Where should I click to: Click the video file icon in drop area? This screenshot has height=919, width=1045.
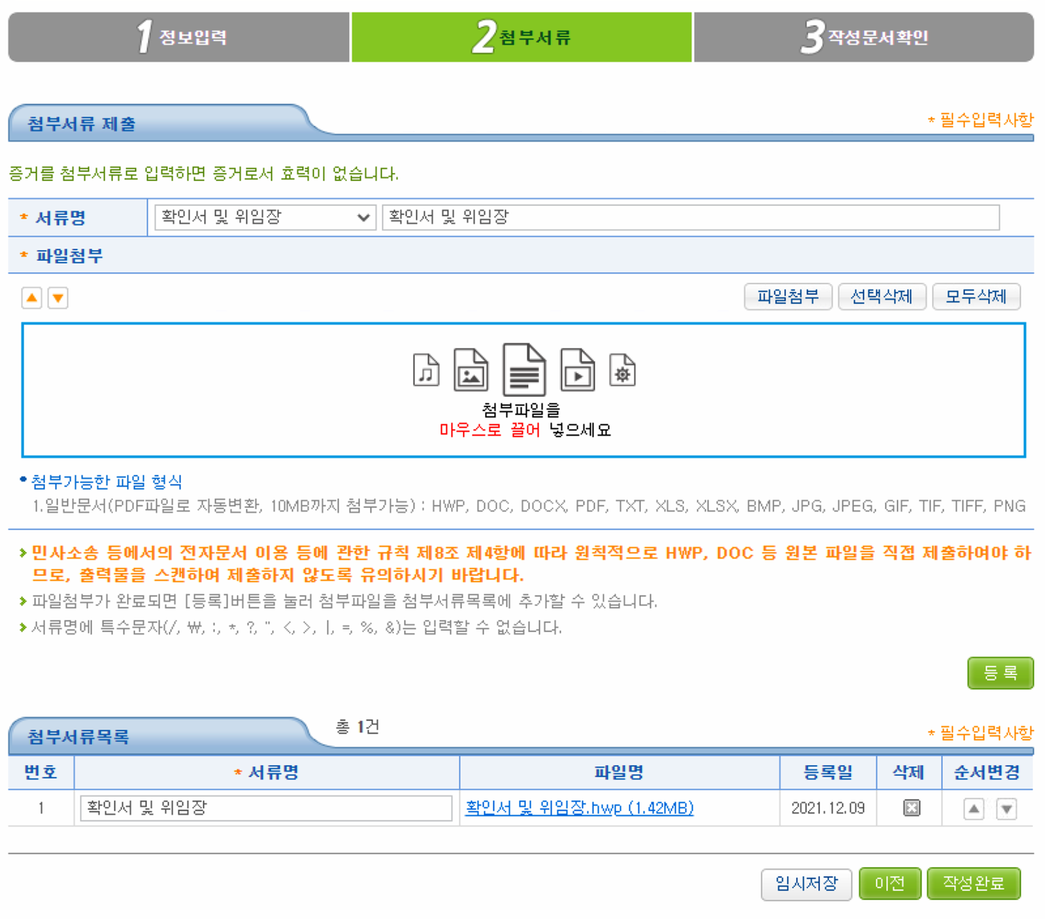577,370
